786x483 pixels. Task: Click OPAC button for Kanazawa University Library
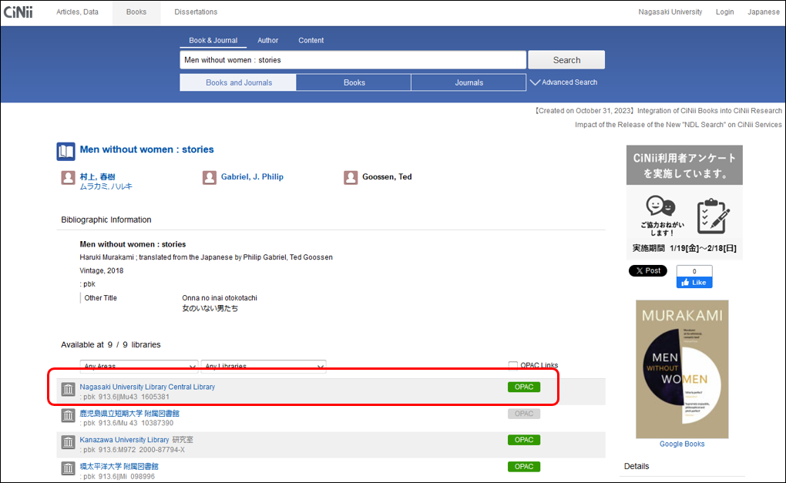524,440
